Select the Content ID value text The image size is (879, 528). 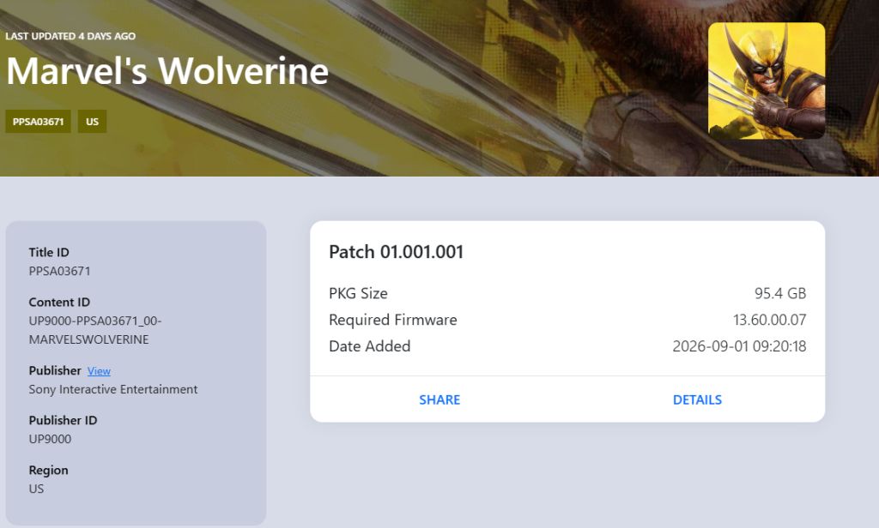click(x=94, y=330)
